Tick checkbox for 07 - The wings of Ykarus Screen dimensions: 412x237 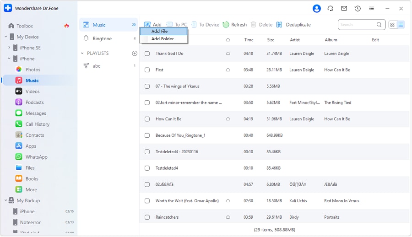click(147, 86)
